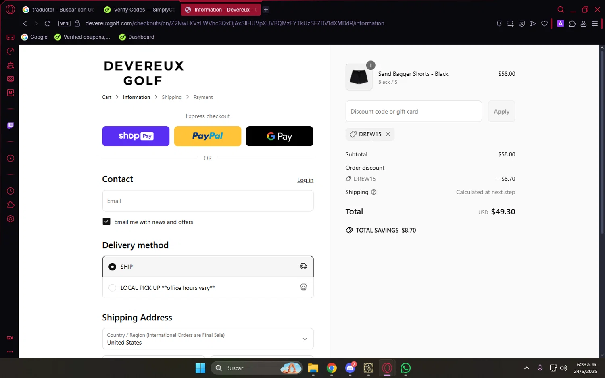Open the Google bookmark
The width and height of the screenshot is (605, 378).
34,37
